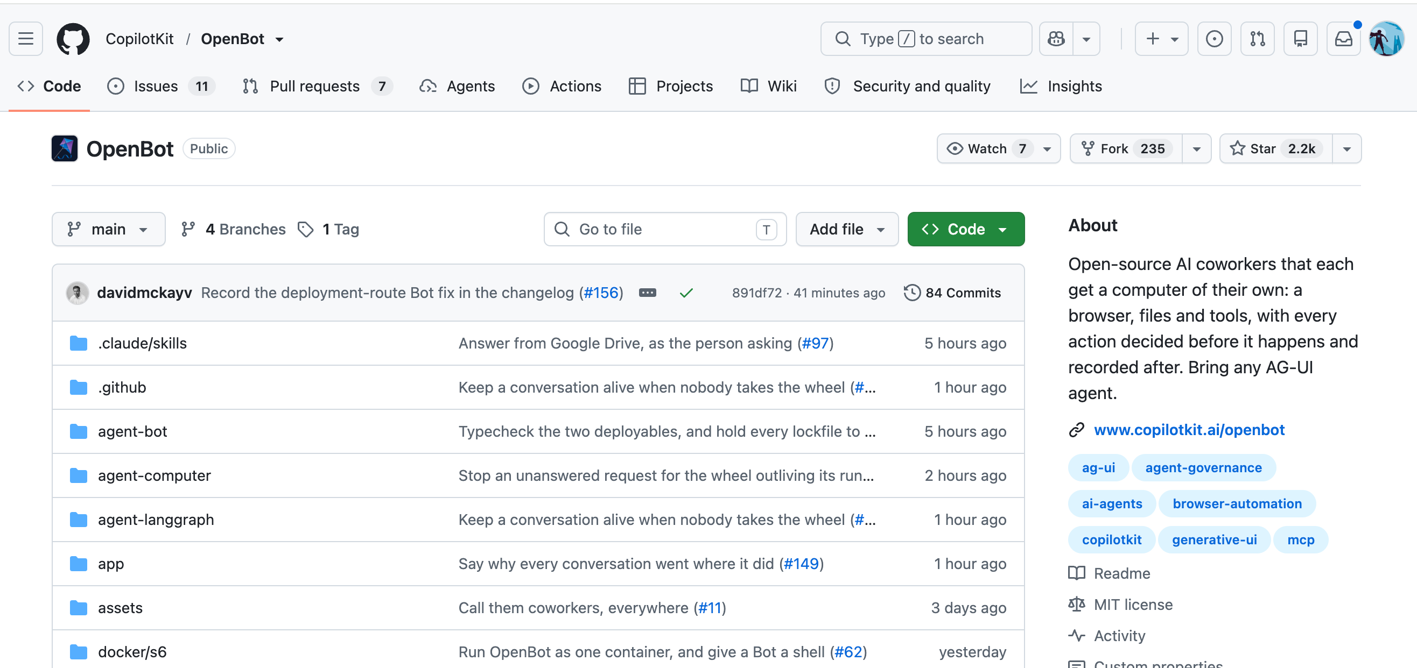Open the Create new plus dropdown
Image resolution: width=1417 pixels, height=668 pixels.
click(x=1162, y=39)
